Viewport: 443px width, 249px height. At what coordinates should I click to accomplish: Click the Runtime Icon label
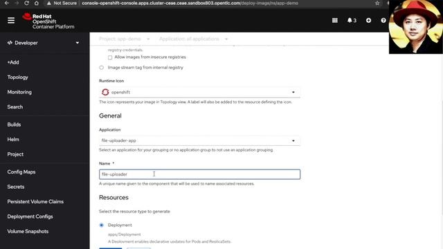[x=111, y=81]
